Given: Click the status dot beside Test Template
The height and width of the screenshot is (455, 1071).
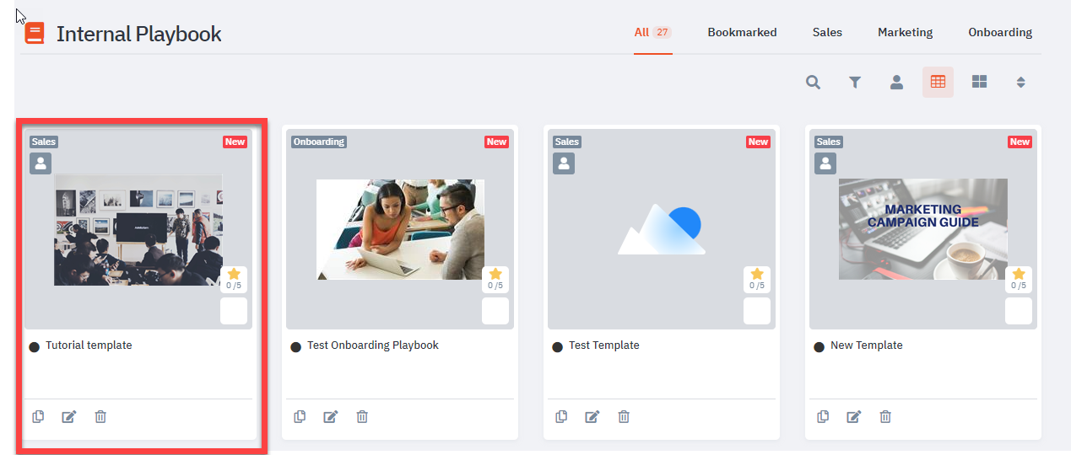Looking at the screenshot, I should 558,347.
